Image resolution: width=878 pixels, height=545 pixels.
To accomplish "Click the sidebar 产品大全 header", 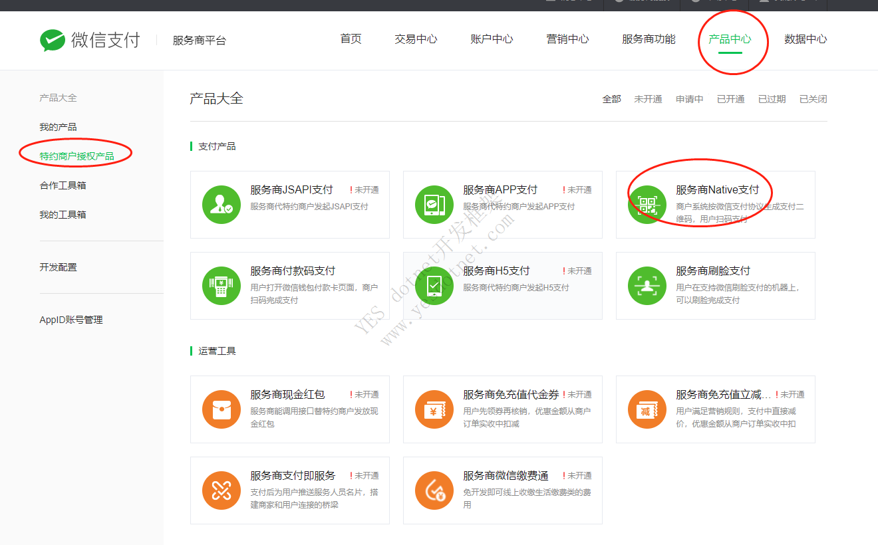I will pos(58,98).
